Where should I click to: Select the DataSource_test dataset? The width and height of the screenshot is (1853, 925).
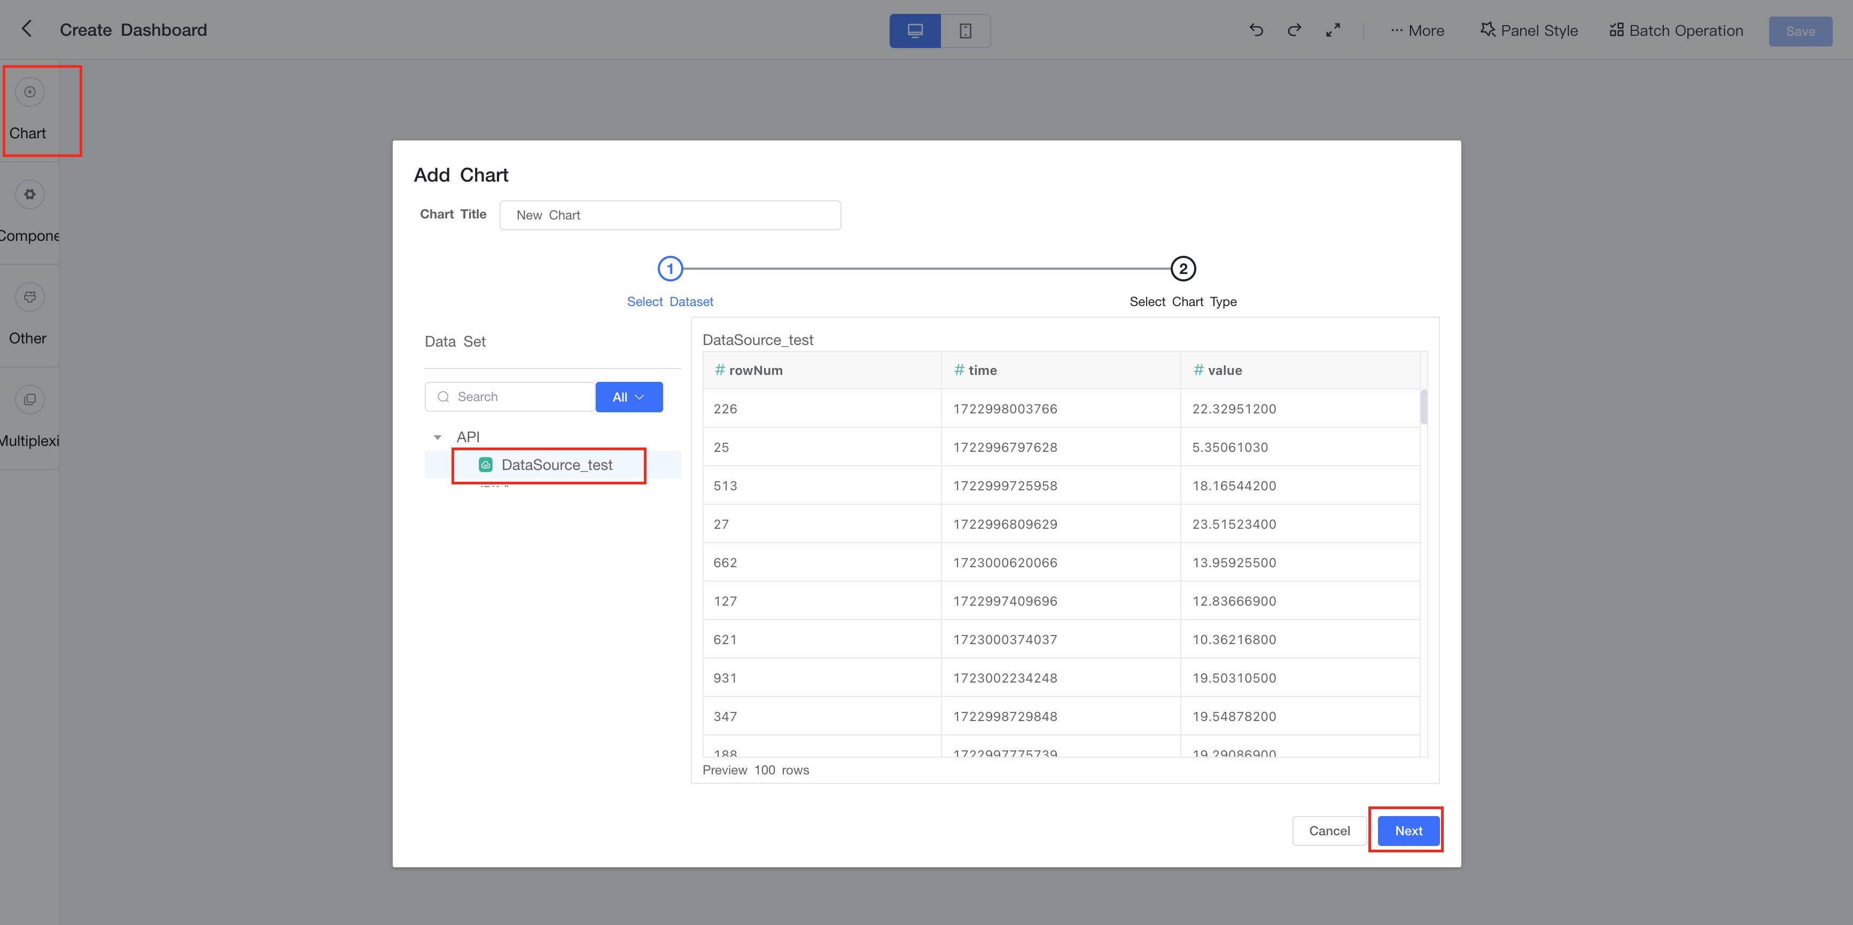click(x=556, y=465)
